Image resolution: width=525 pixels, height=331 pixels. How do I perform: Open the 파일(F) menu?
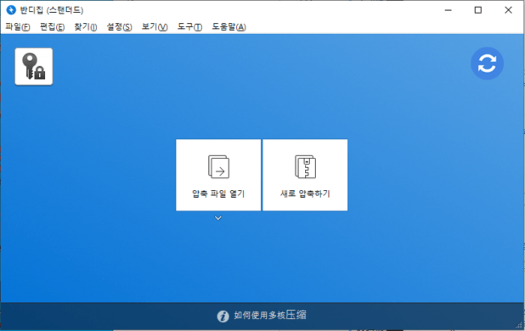pos(18,27)
